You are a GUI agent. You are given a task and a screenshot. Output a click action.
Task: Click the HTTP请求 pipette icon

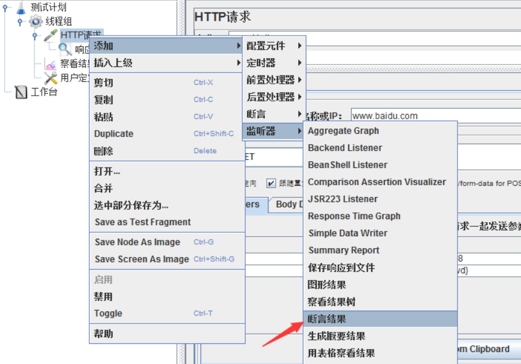(x=50, y=35)
